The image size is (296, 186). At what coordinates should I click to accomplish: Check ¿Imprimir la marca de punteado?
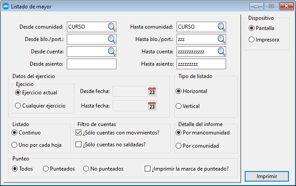(148, 168)
